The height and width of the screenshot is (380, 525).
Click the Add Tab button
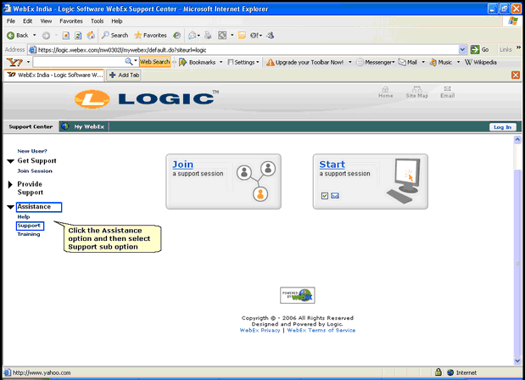[124, 75]
